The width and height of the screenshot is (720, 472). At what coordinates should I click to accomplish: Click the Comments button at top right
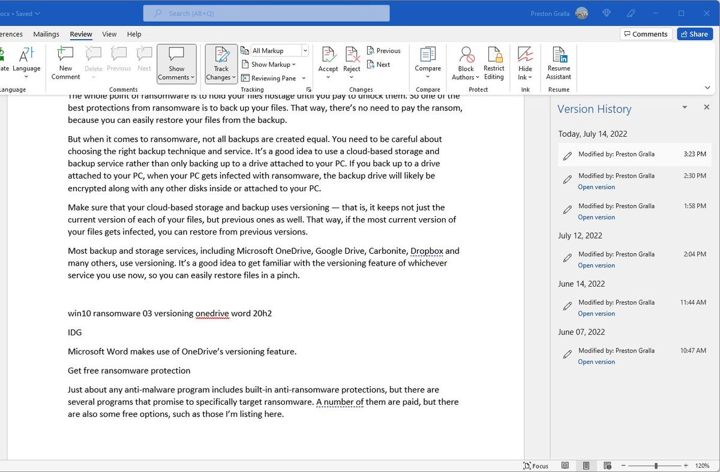645,34
